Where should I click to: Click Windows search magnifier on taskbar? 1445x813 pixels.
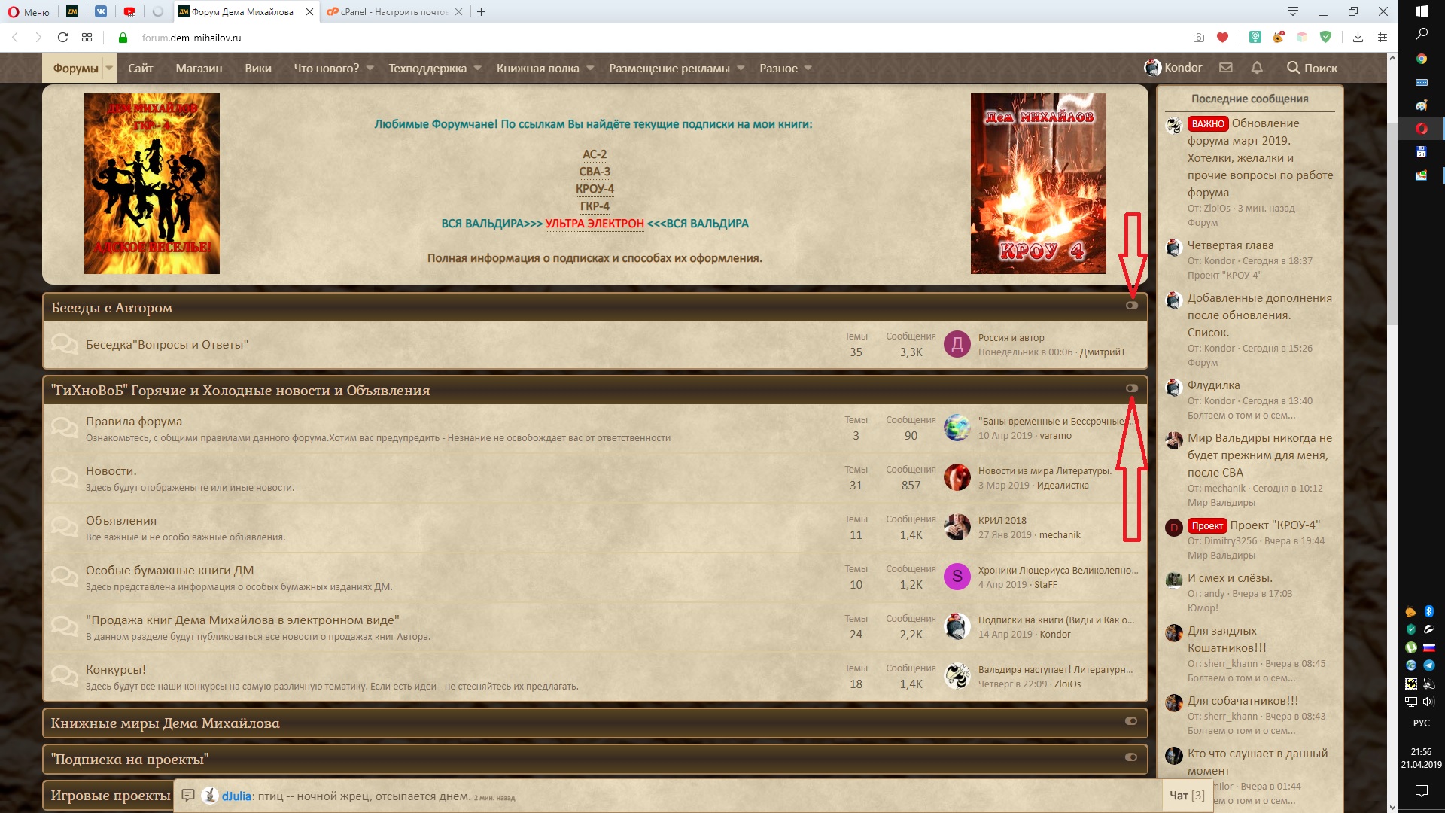pyautogui.click(x=1421, y=35)
